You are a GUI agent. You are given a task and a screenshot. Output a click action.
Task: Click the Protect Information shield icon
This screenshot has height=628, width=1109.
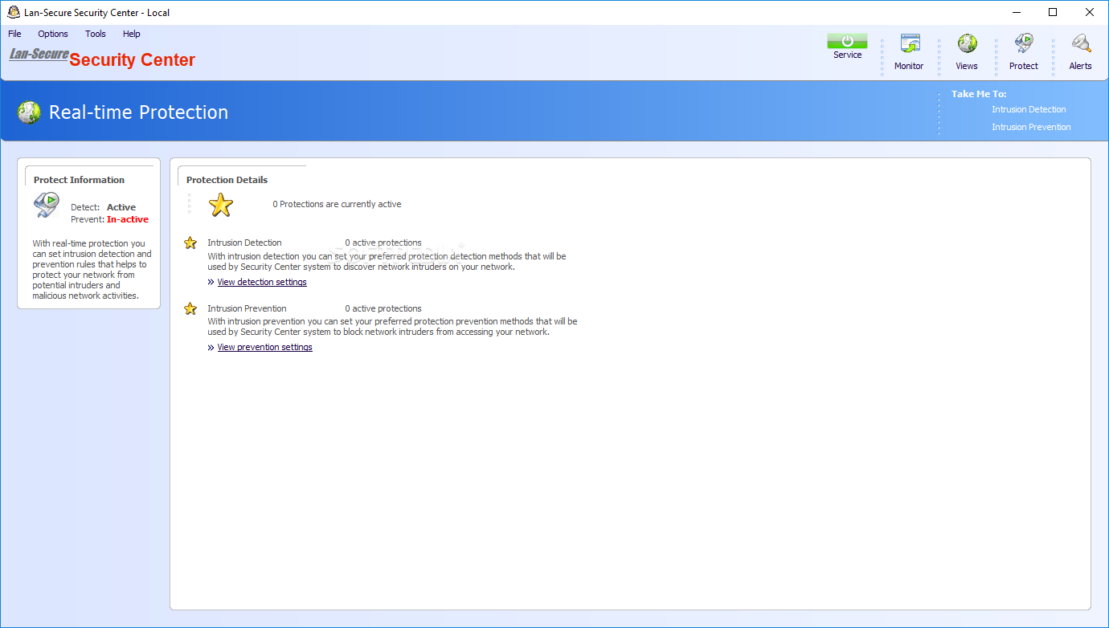(x=47, y=206)
